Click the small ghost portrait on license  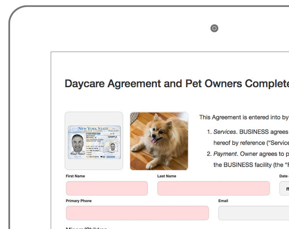(x=112, y=147)
